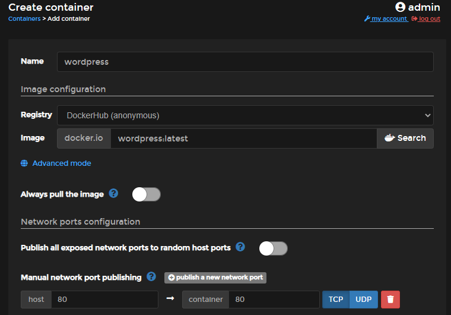The image size is (451, 315).
Task: Click the container label of port mapping
Action: click(206, 300)
